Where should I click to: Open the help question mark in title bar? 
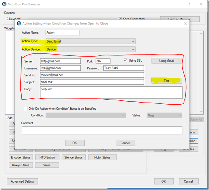(x=189, y=4)
